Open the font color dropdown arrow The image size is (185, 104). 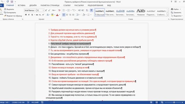[60, 15]
